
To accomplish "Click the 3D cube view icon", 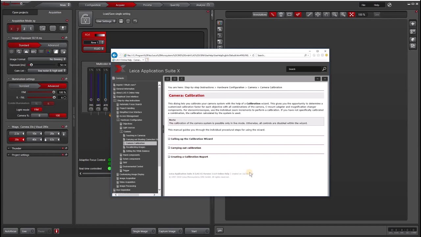I will (413, 39).
